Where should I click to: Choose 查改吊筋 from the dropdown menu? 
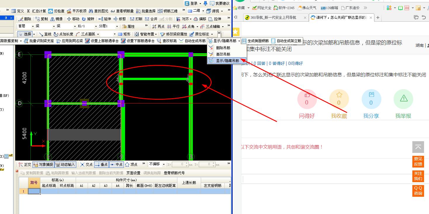223,54
